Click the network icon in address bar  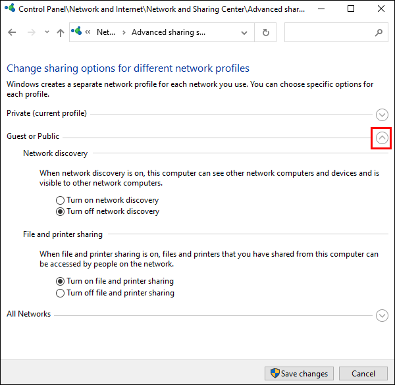click(76, 31)
